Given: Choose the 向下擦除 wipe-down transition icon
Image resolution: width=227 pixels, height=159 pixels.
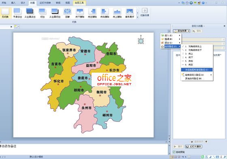Looking at the screenshot, I should click(x=80, y=13).
